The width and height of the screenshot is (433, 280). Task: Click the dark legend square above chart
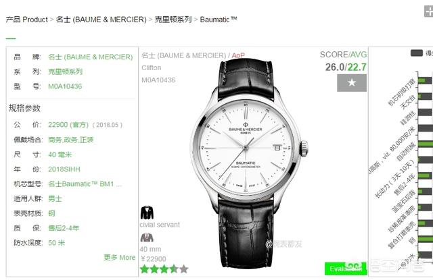(x=417, y=53)
